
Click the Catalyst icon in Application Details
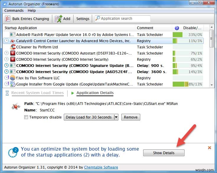pyautogui.click(x=16, y=106)
